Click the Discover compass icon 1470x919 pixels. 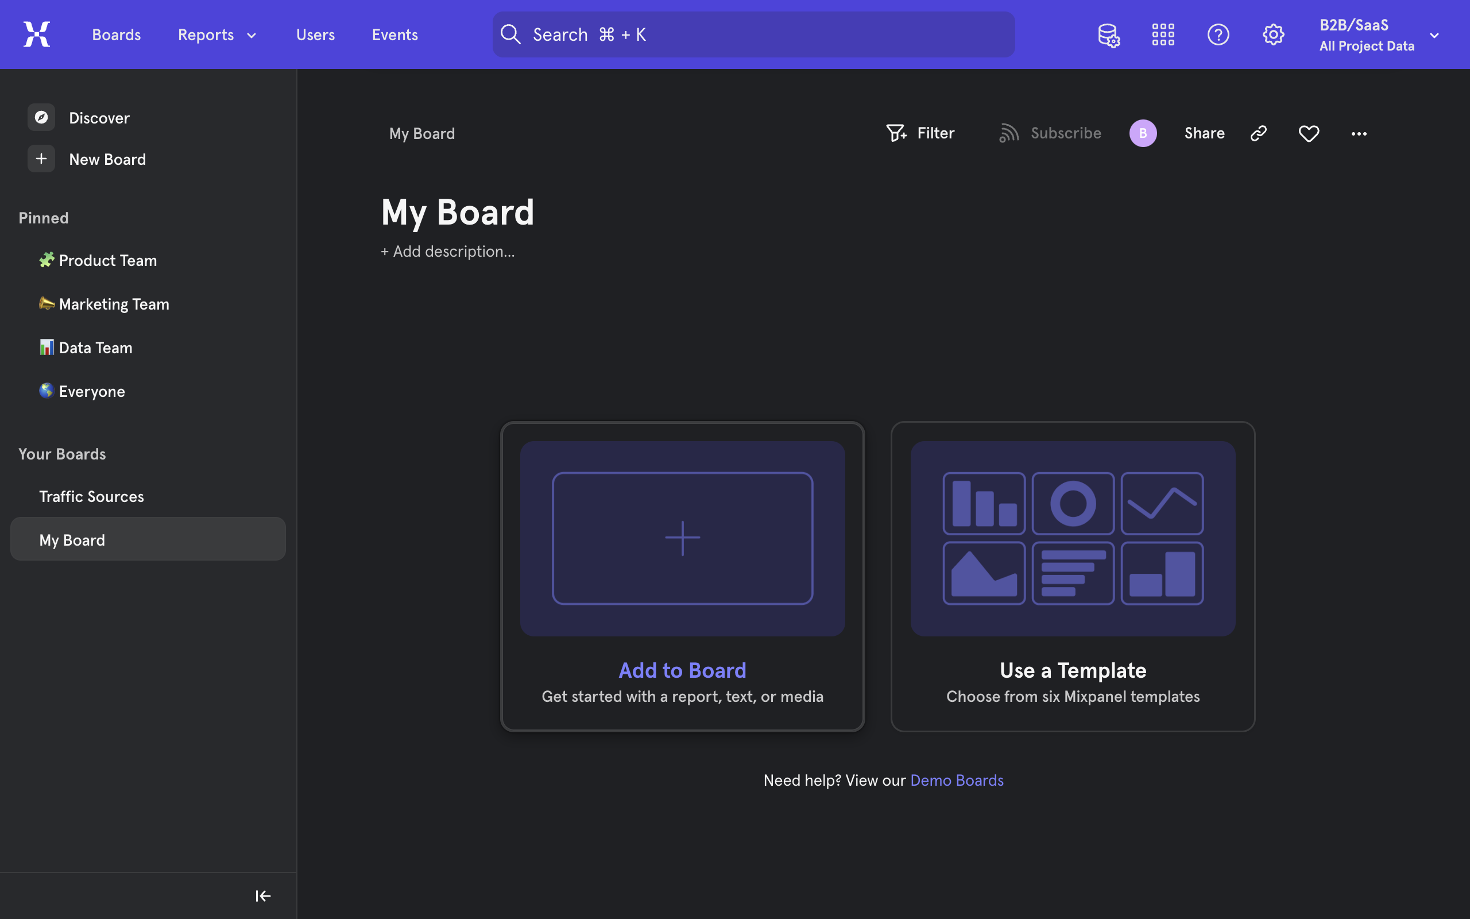tap(41, 117)
